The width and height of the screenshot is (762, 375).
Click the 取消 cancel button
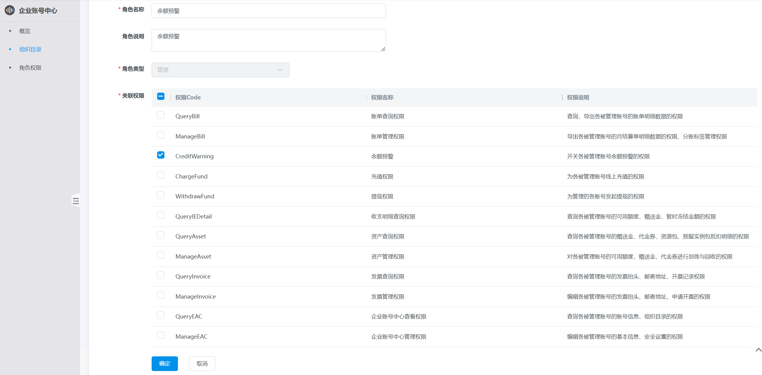[x=202, y=364]
